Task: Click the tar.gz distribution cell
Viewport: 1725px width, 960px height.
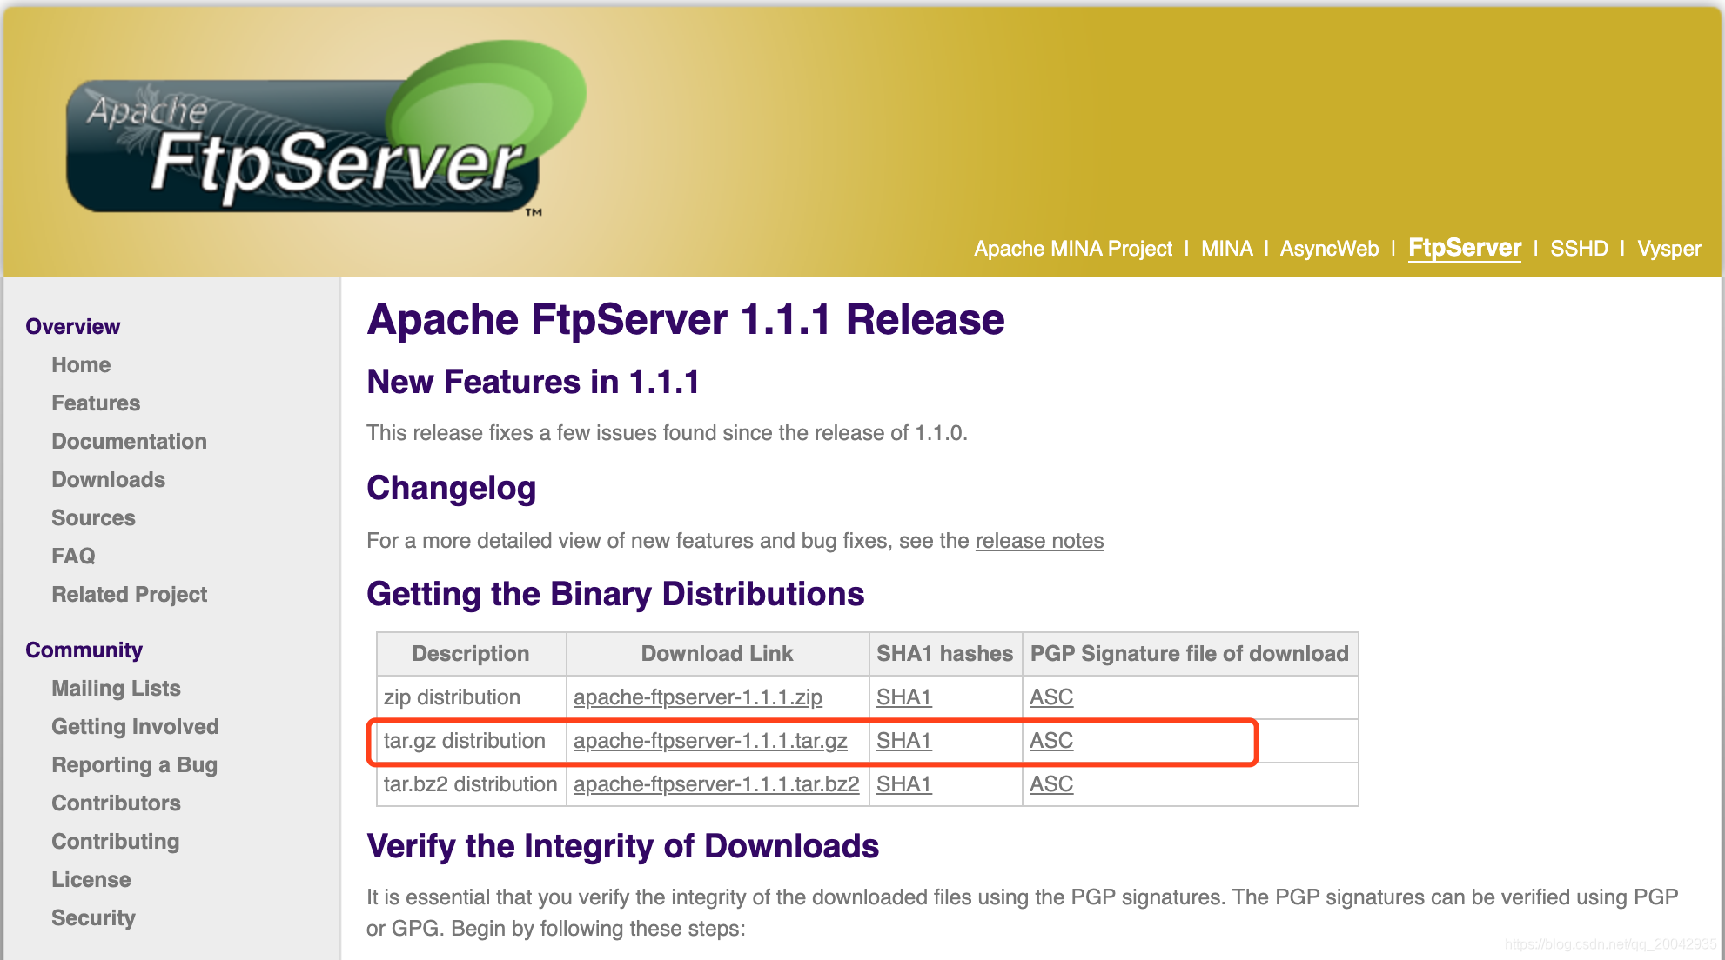Action: (471, 741)
